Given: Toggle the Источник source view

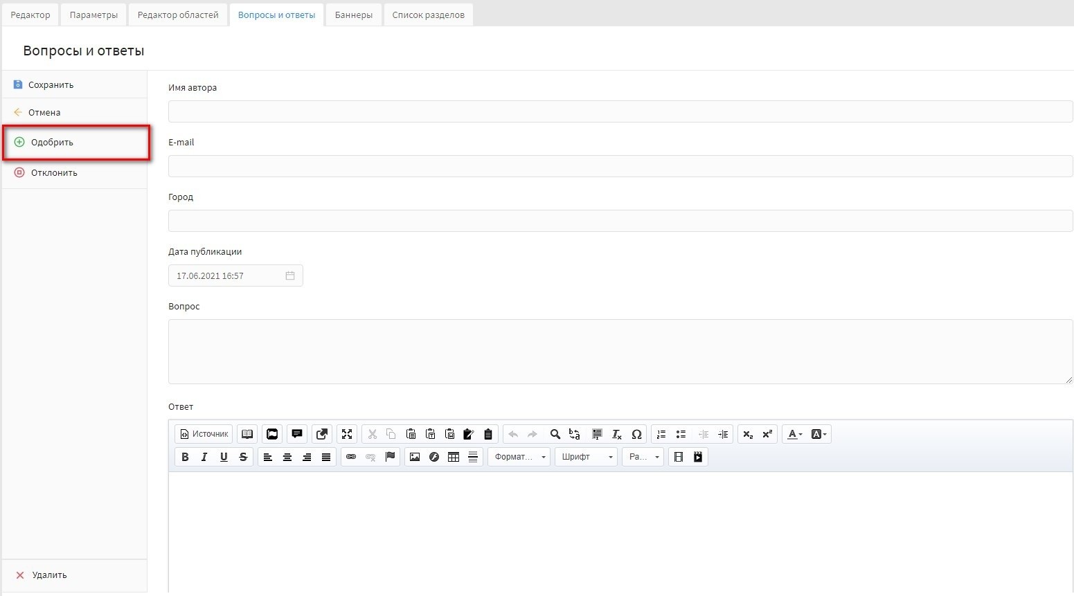Looking at the screenshot, I should tap(204, 434).
